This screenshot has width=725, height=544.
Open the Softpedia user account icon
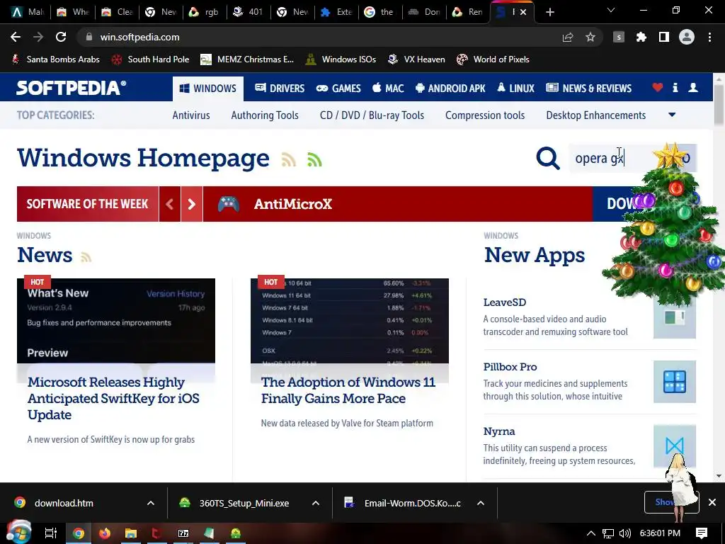[x=692, y=87]
